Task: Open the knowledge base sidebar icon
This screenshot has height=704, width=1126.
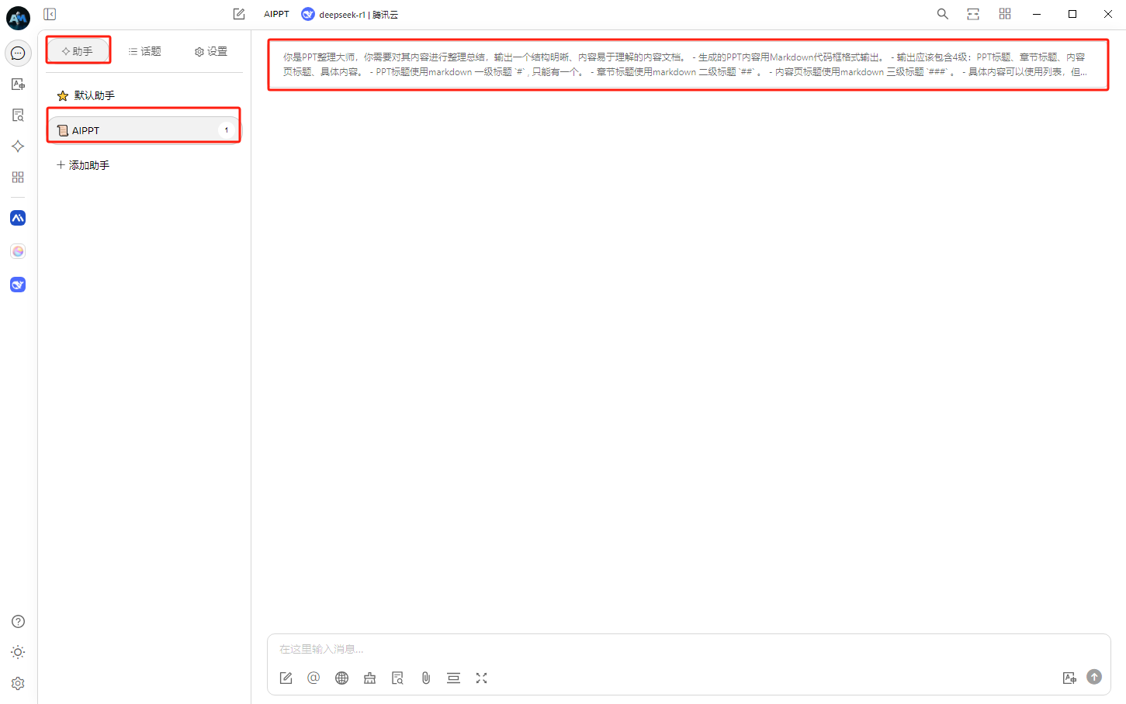Action: (18, 115)
